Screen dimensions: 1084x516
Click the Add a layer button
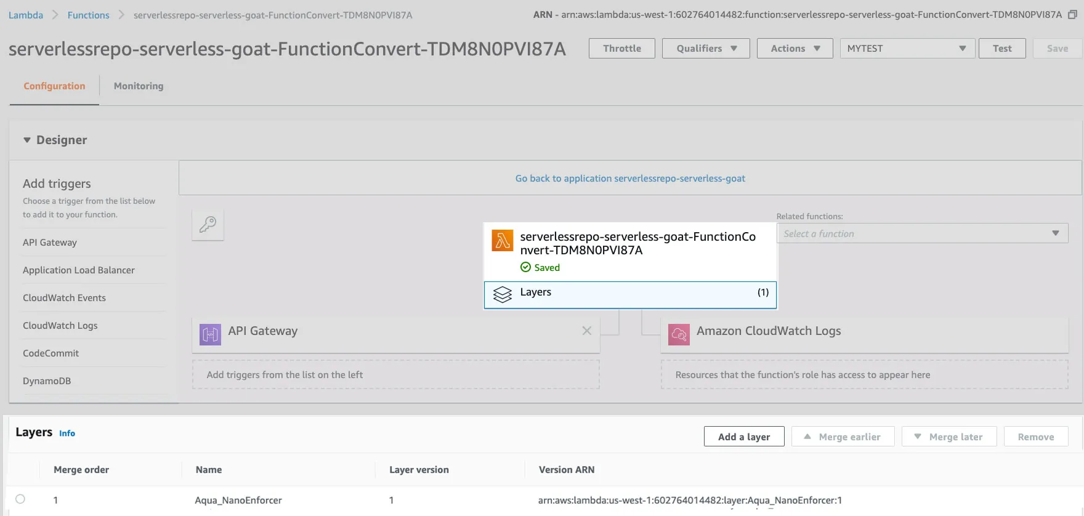(x=744, y=437)
